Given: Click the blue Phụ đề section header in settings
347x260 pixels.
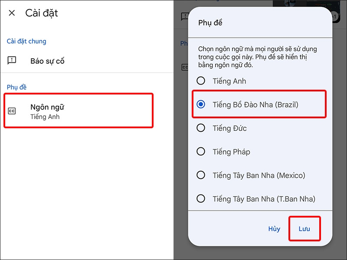Looking at the screenshot, I should [17, 88].
